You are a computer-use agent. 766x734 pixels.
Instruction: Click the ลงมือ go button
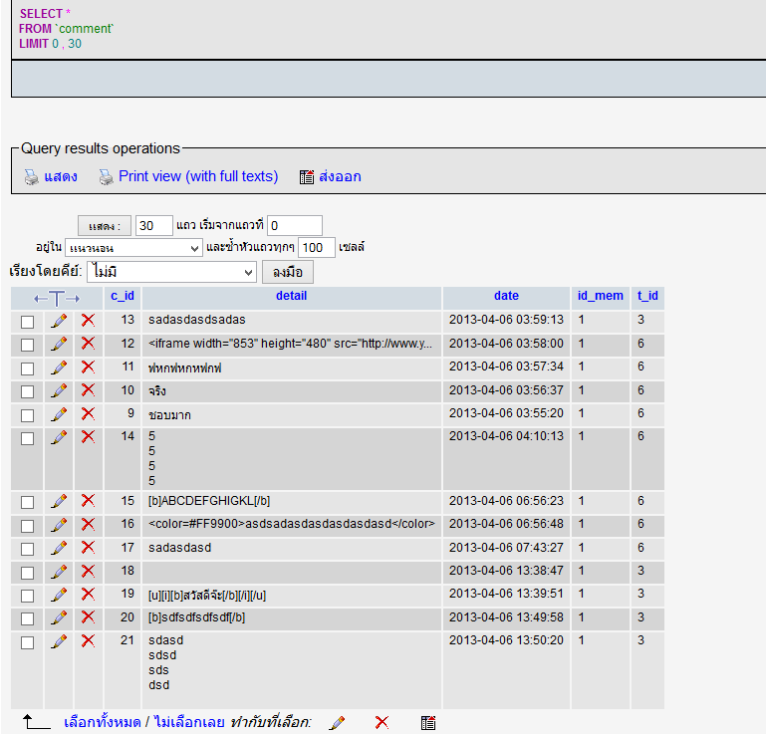(288, 272)
